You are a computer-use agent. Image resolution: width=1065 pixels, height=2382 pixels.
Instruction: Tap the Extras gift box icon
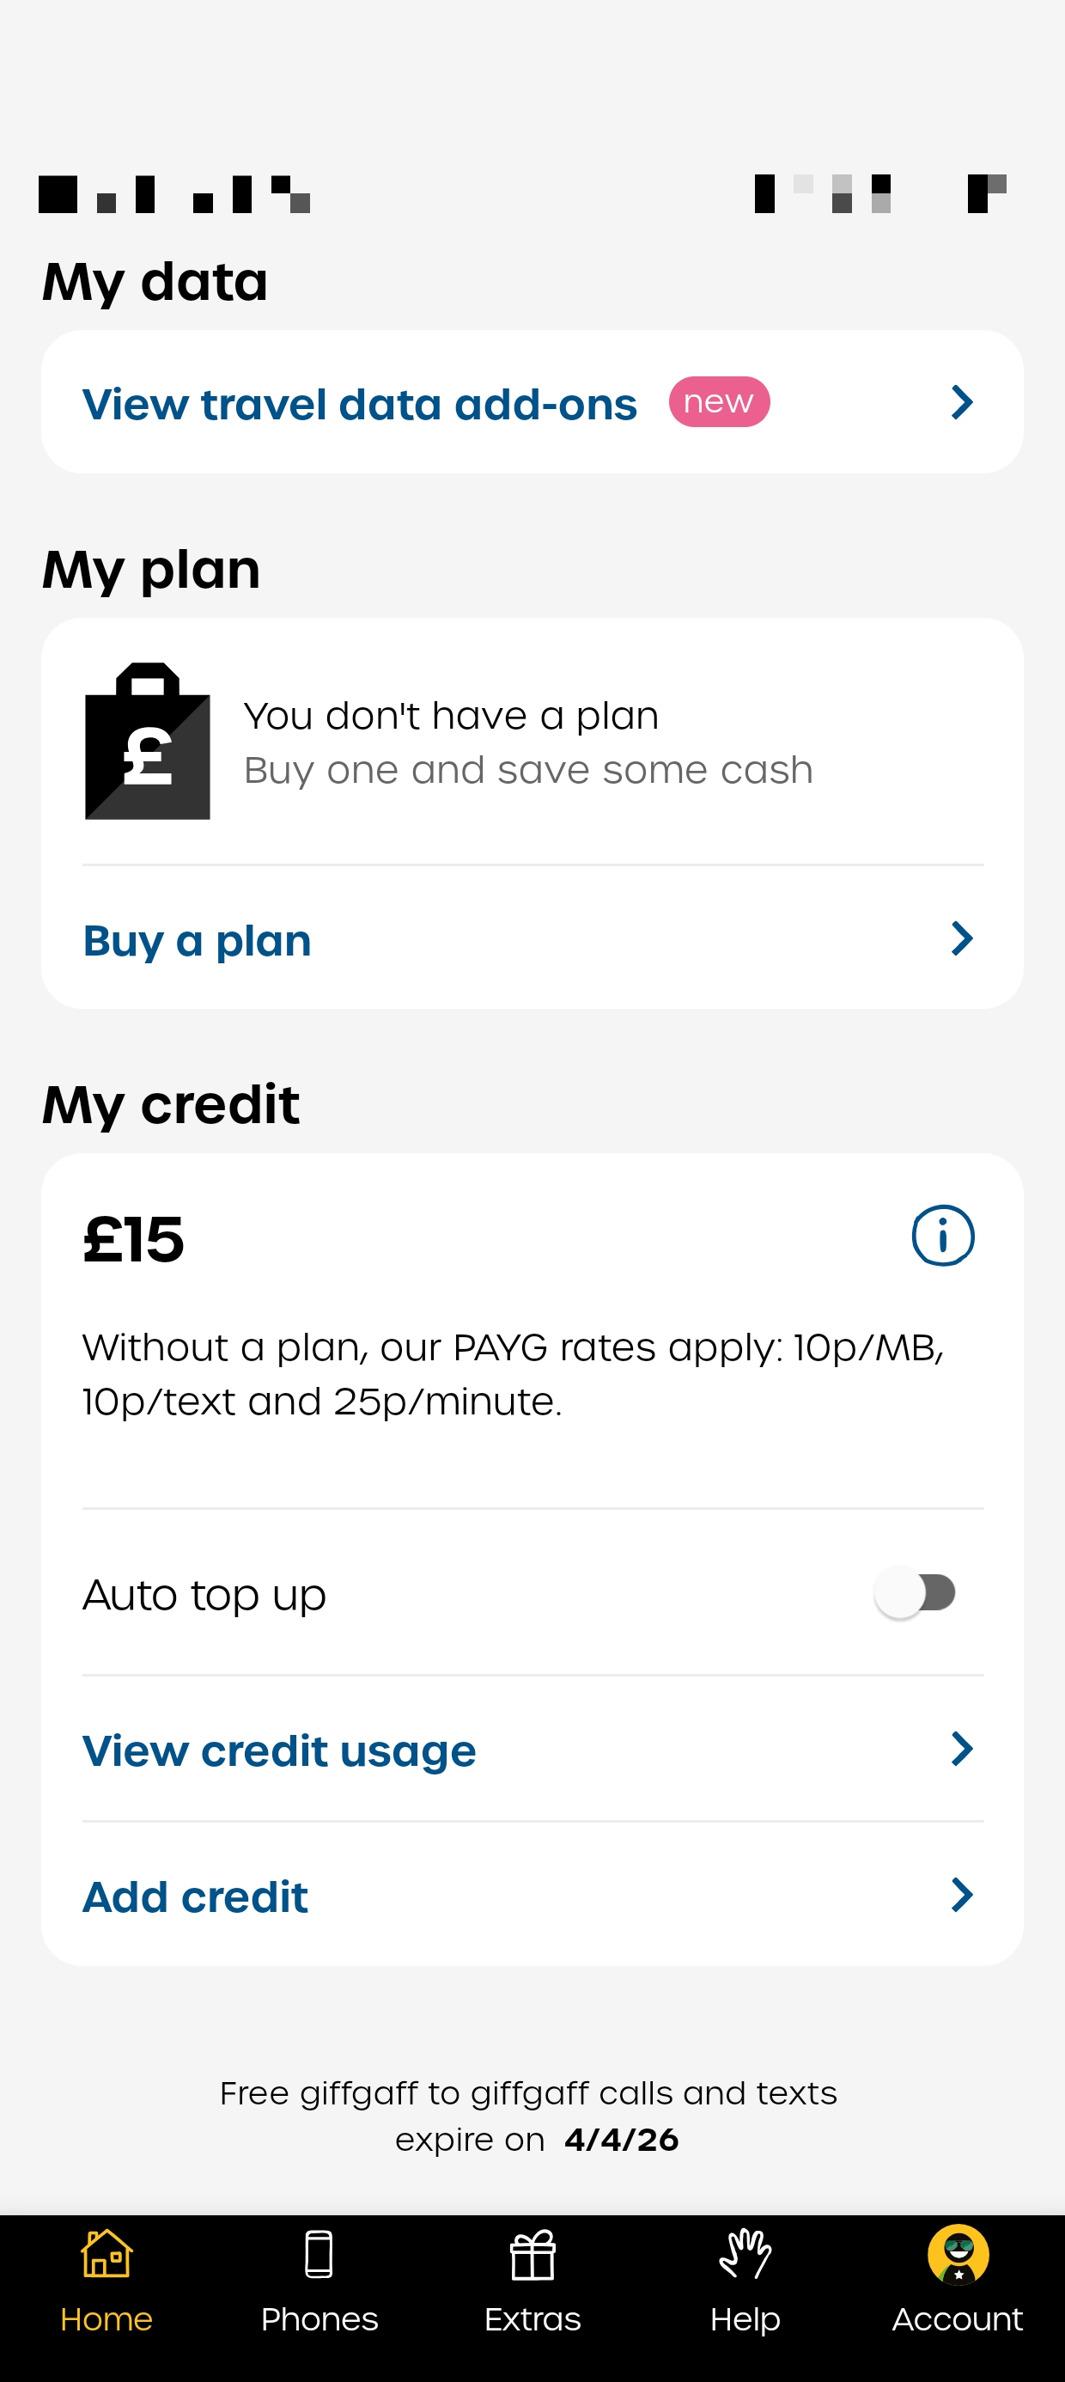tap(532, 2256)
